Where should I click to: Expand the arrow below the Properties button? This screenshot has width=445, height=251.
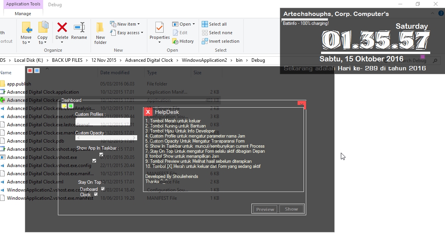(x=159, y=42)
